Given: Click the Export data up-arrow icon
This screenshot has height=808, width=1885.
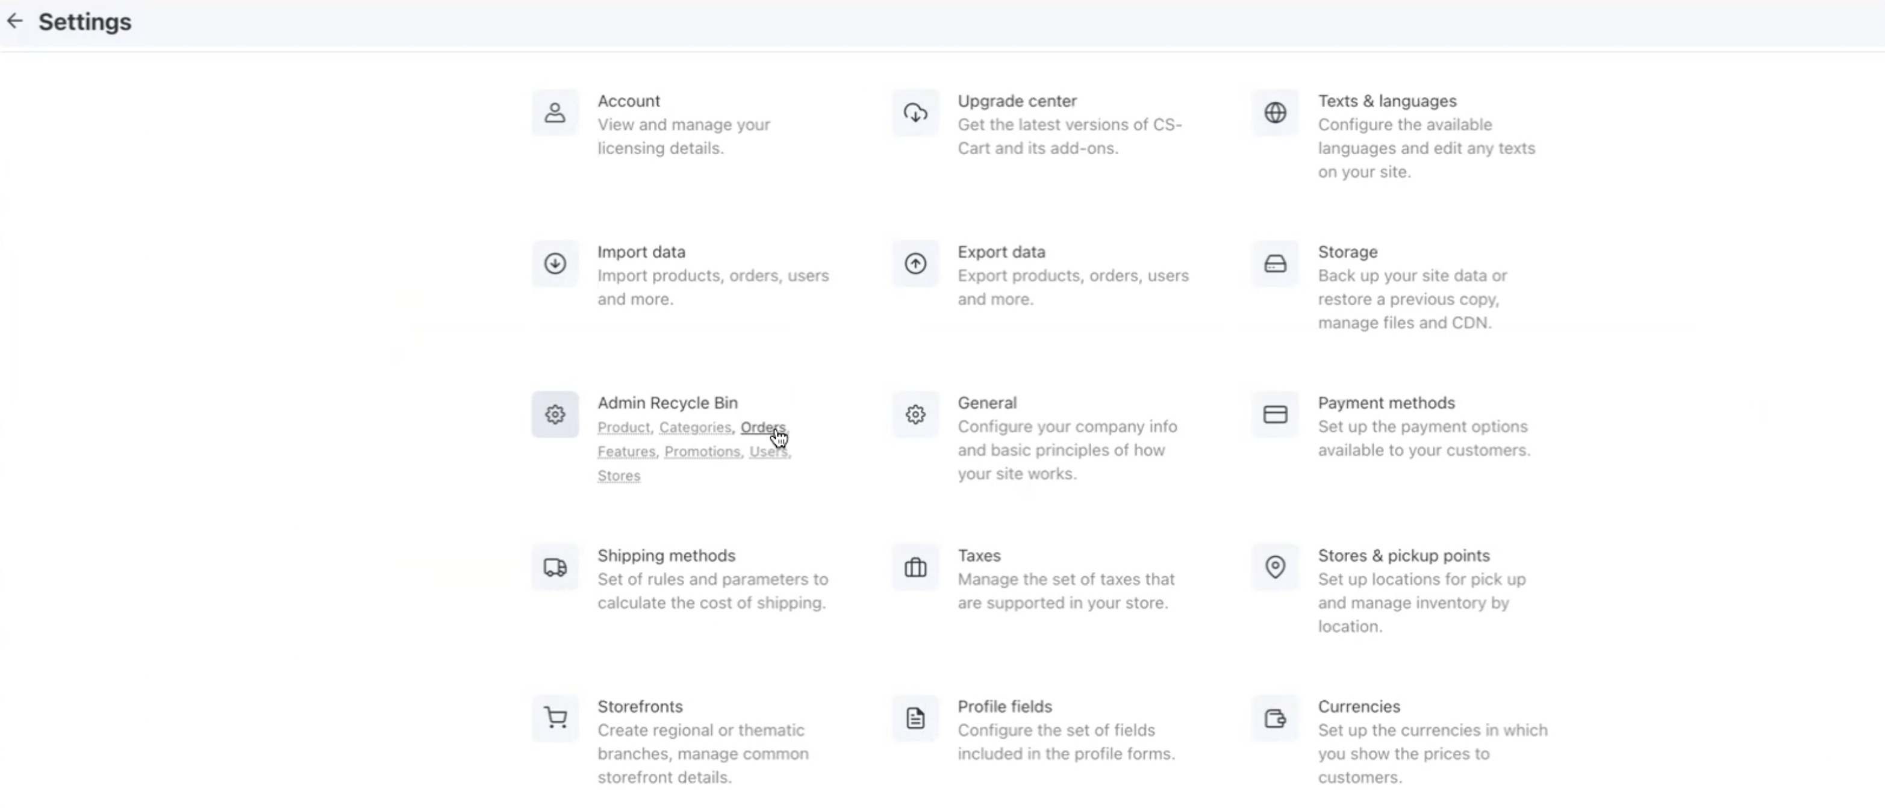Looking at the screenshot, I should pos(915,264).
